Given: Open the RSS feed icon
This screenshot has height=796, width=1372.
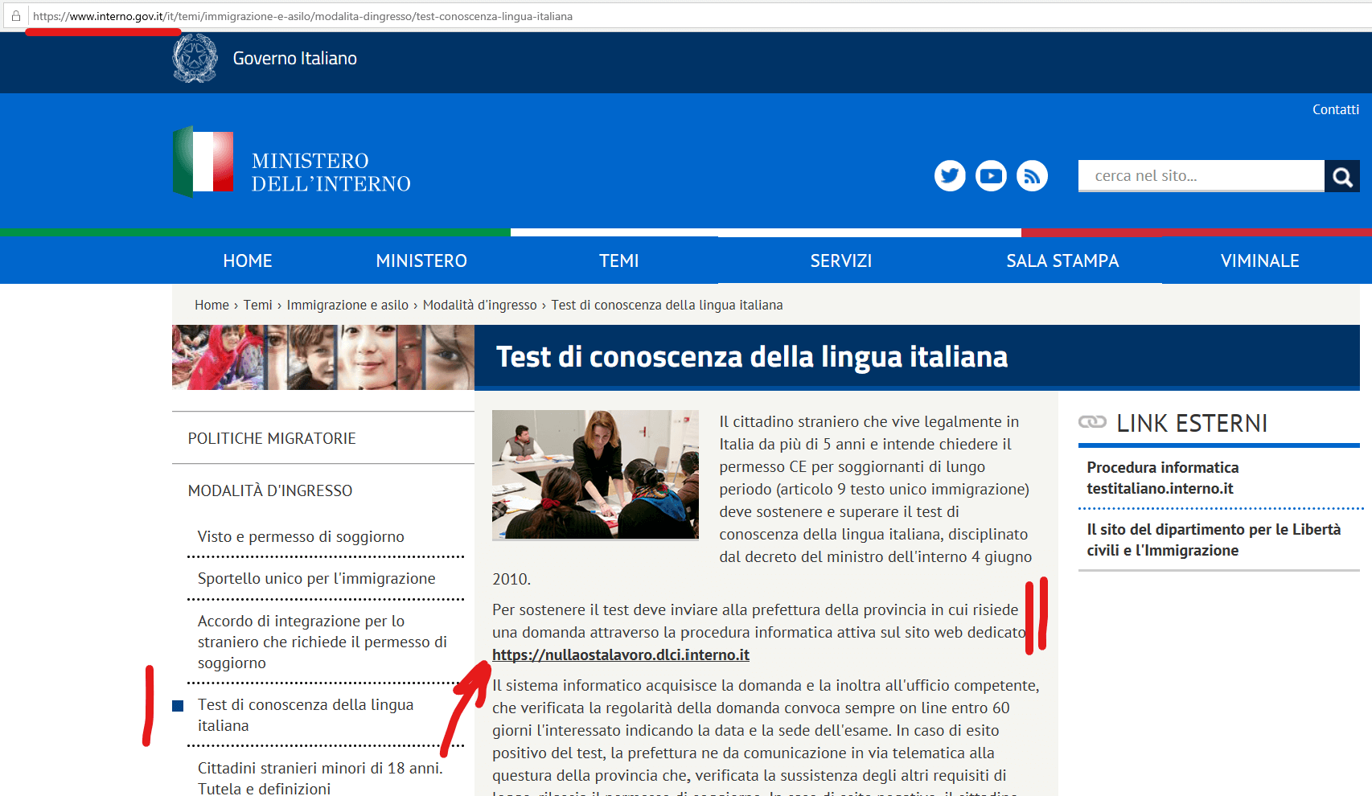Looking at the screenshot, I should [x=1032, y=176].
